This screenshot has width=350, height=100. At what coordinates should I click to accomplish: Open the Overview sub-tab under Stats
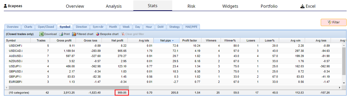tap(13, 27)
